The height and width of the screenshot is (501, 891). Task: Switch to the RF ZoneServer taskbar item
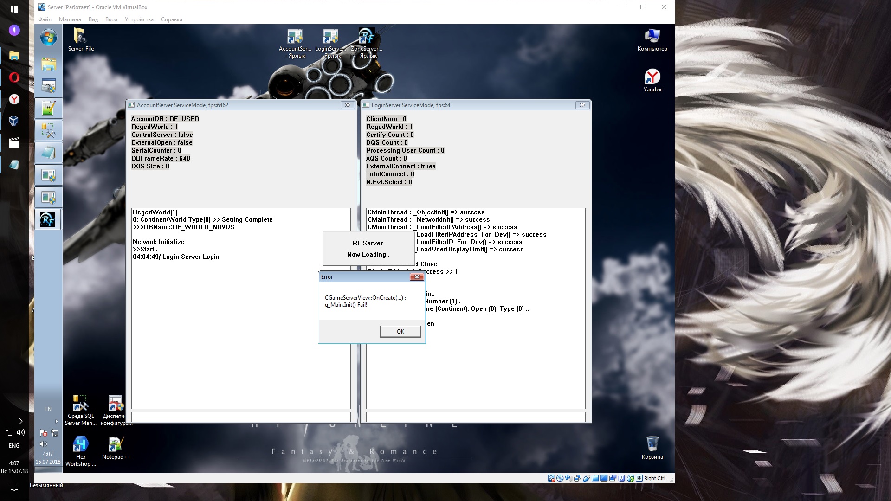click(x=48, y=219)
